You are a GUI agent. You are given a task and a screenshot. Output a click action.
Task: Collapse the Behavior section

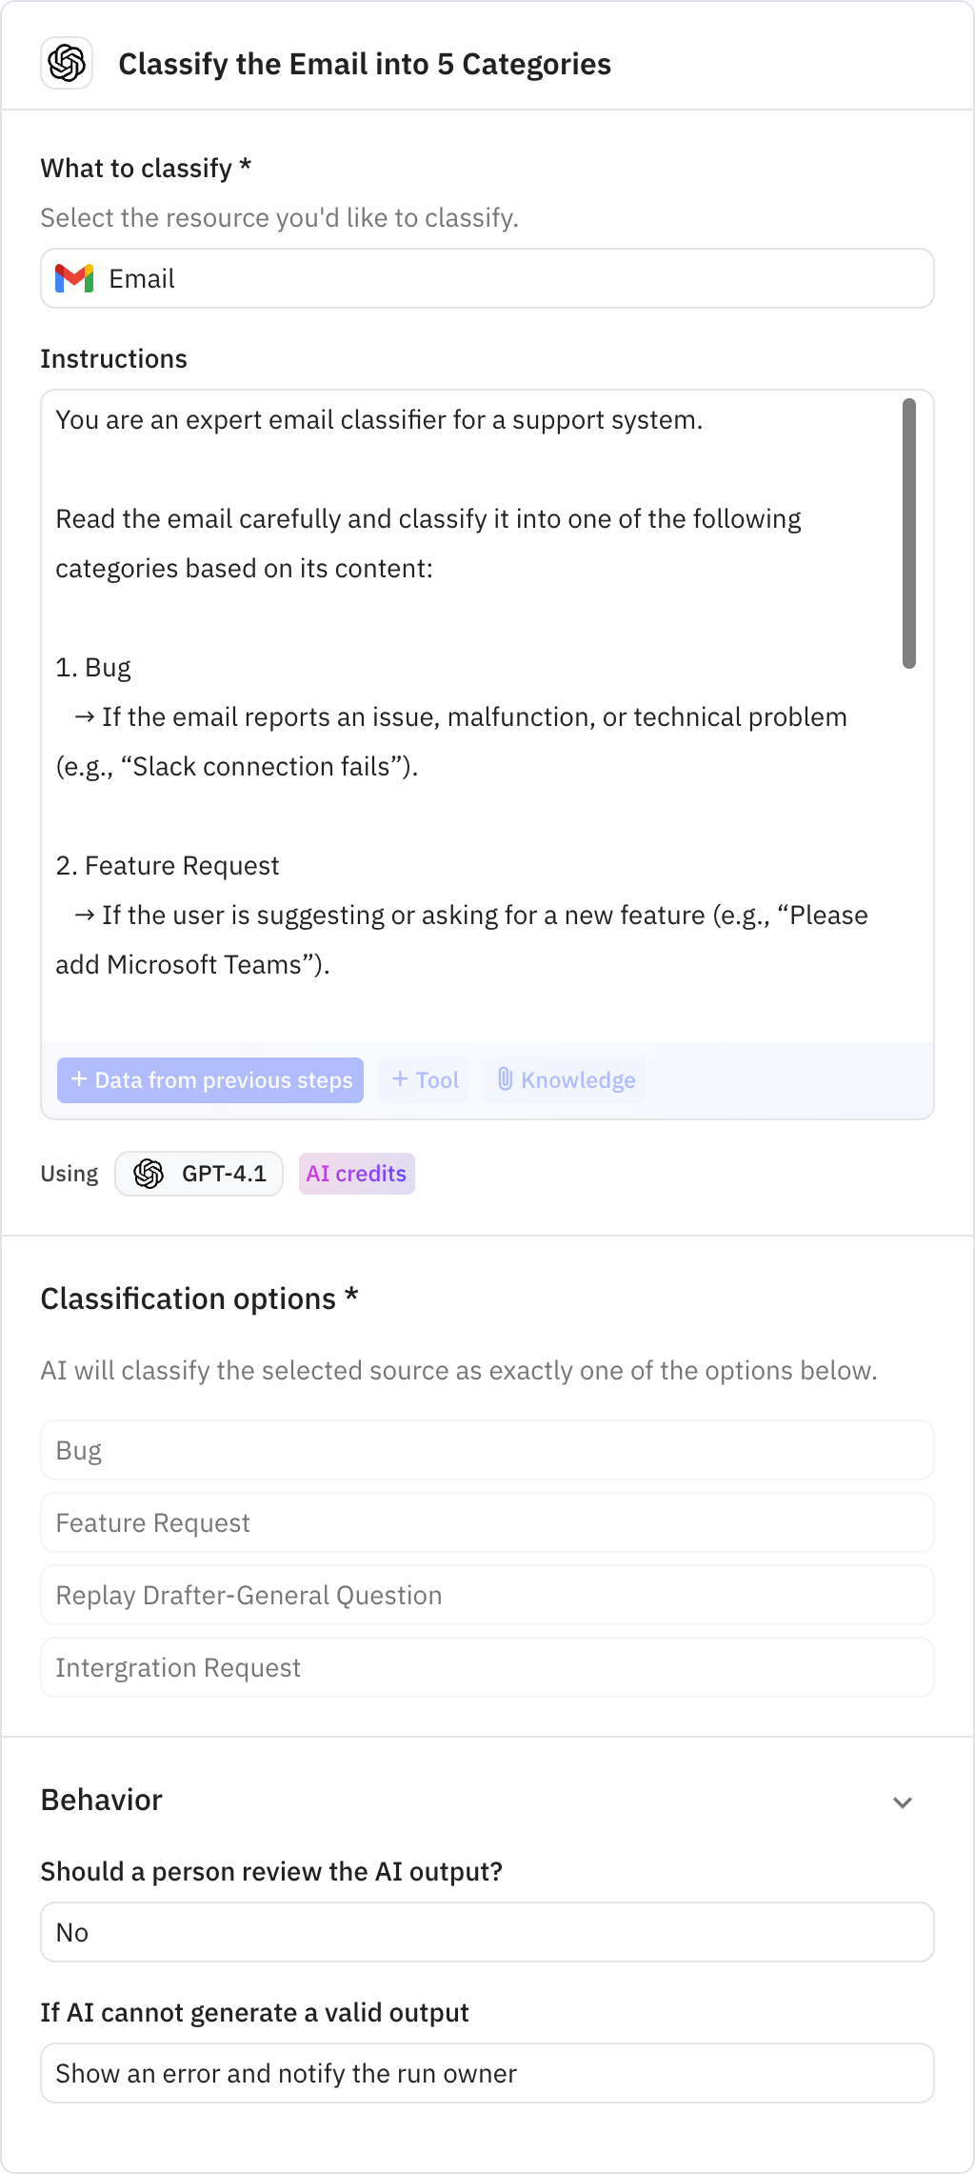coord(903,1801)
